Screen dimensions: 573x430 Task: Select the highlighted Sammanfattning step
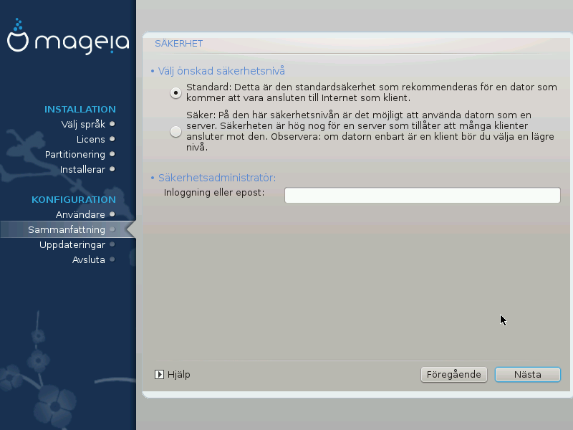tap(67, 229)
